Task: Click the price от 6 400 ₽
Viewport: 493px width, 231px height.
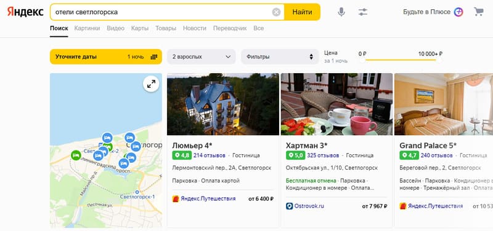Action: [x=261, y=198]
